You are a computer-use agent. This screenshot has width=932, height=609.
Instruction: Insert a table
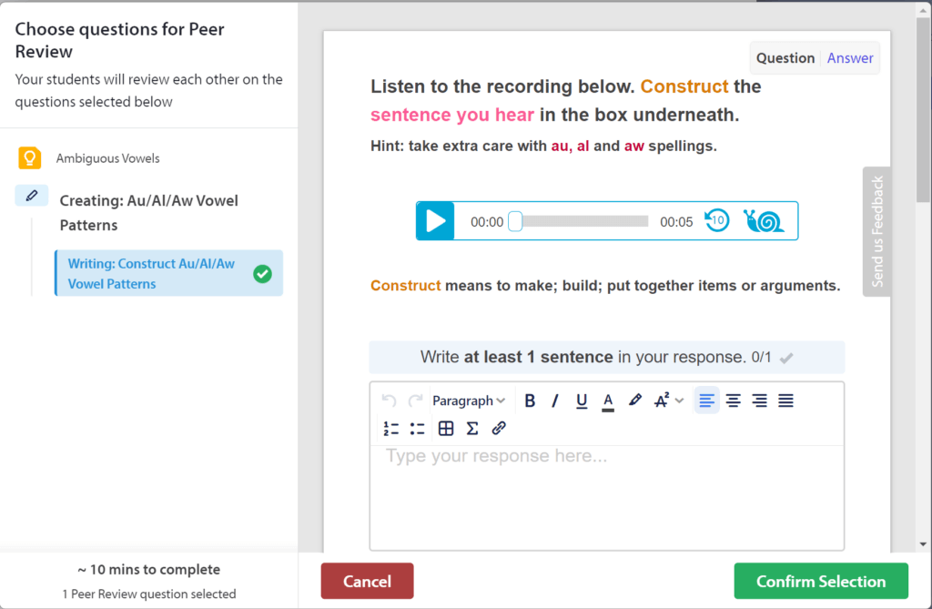(446, 428)
